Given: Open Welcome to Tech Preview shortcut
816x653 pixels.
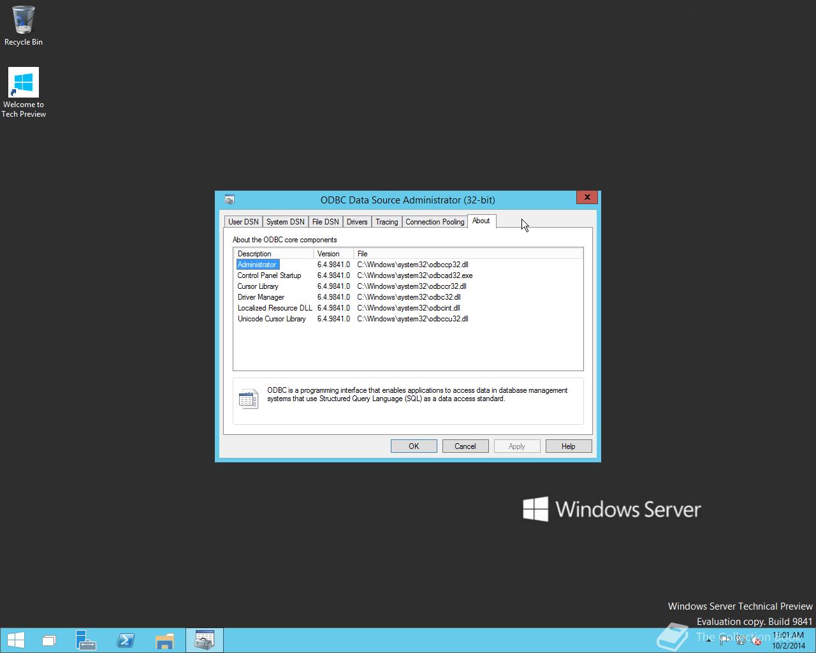Looking at the screenshot, I should click(24, 93).
